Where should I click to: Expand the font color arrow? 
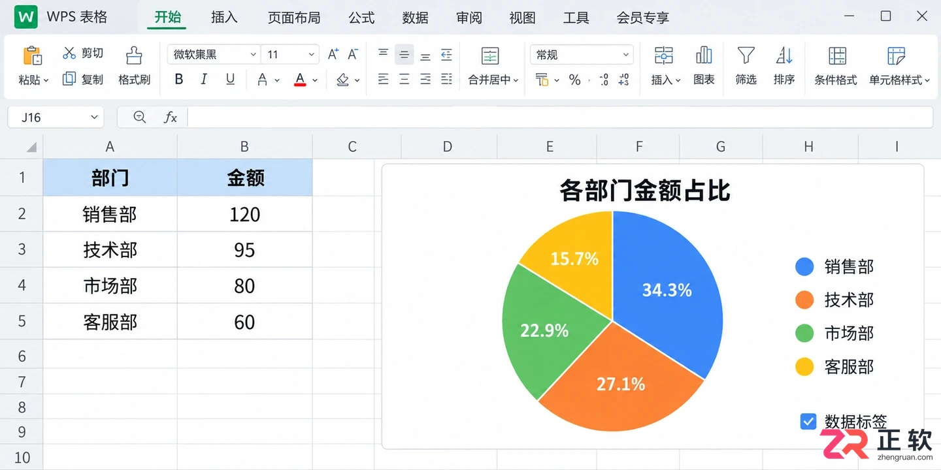pos(315,80)
